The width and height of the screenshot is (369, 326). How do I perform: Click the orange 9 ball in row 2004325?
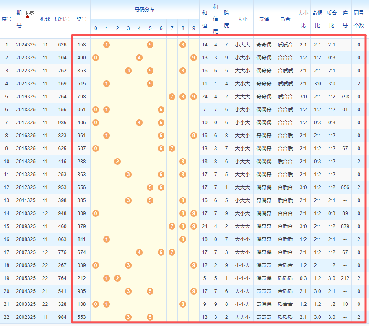(194, 291)
